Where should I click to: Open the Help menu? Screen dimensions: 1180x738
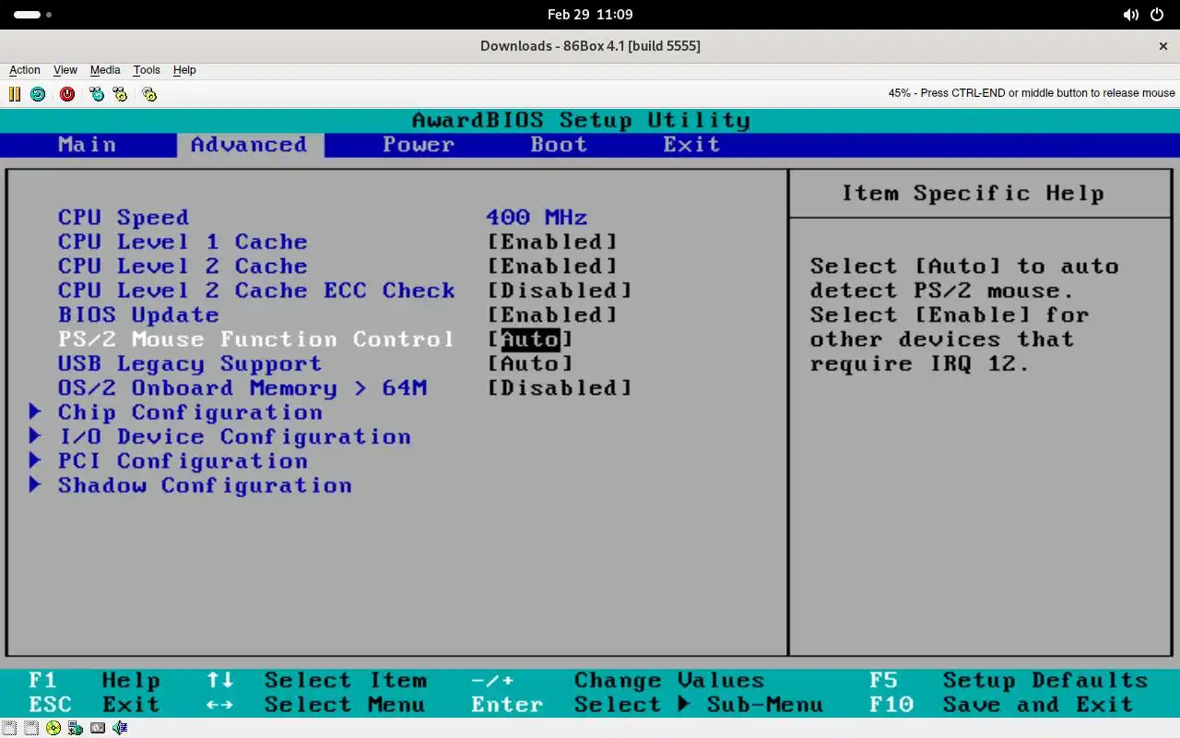coord(184,70)
